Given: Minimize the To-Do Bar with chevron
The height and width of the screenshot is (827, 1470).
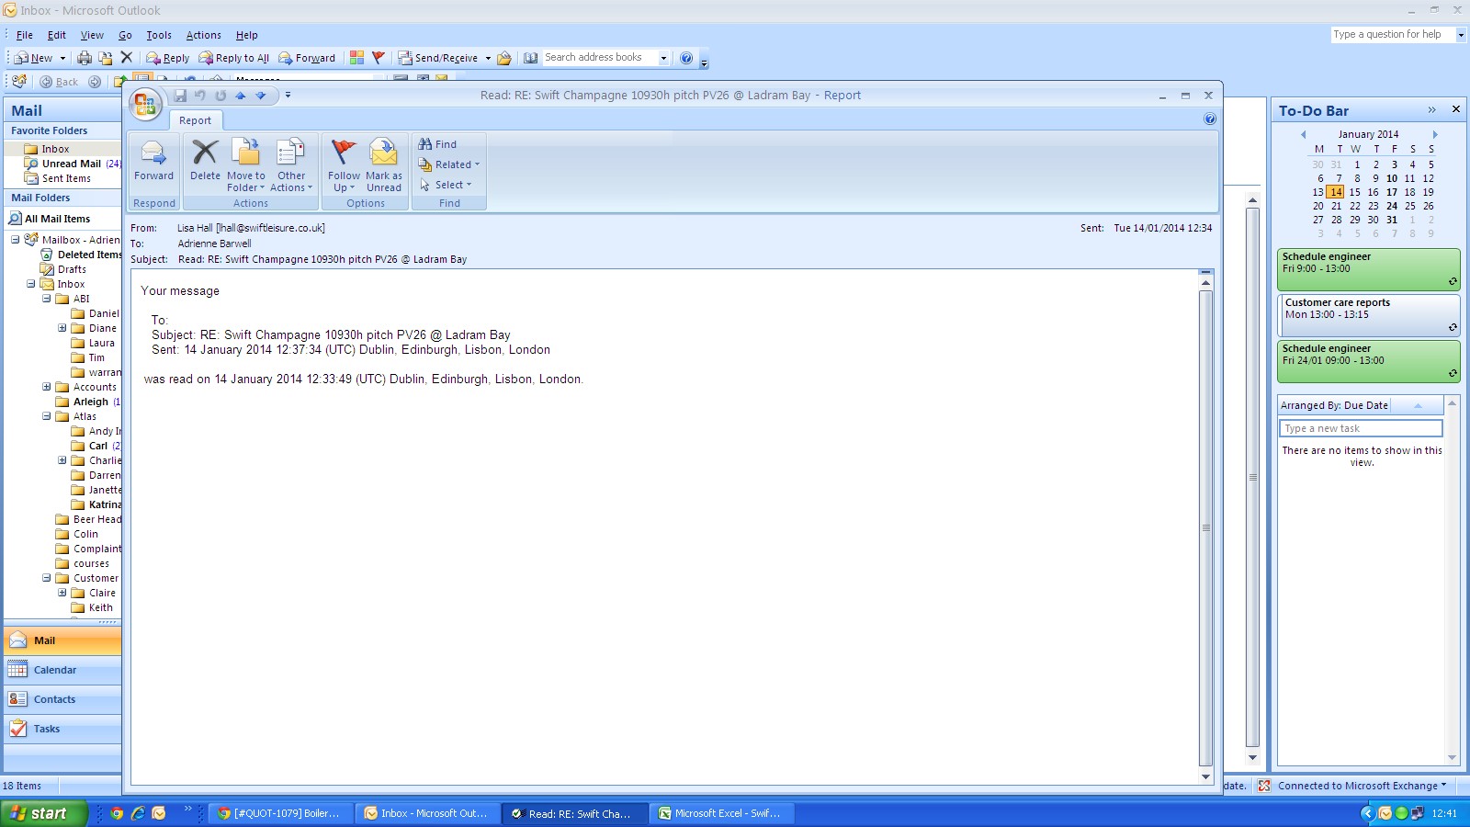Looking at the screenshot, I should 1431,109.
